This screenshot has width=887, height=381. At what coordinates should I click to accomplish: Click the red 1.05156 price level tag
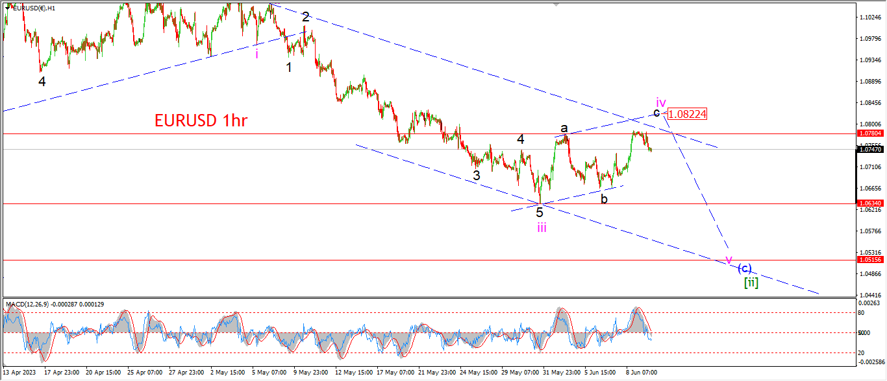870,259
